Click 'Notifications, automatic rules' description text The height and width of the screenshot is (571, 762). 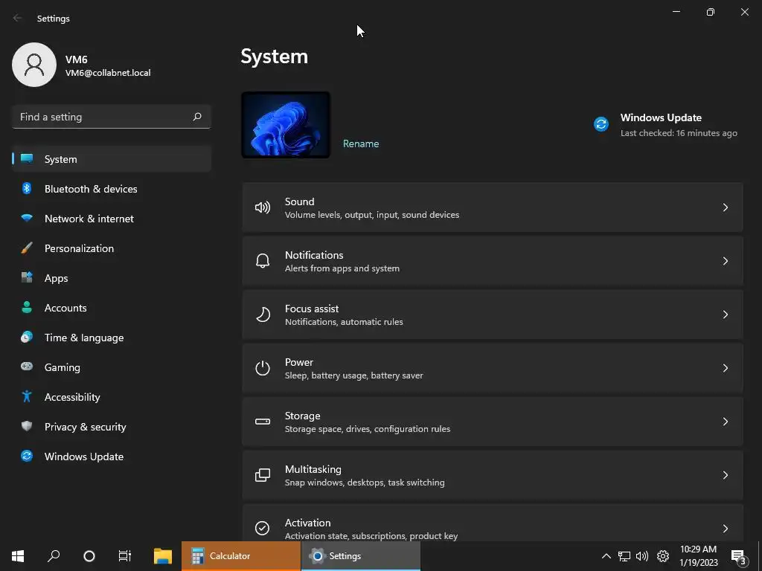[x=344, y=322]
